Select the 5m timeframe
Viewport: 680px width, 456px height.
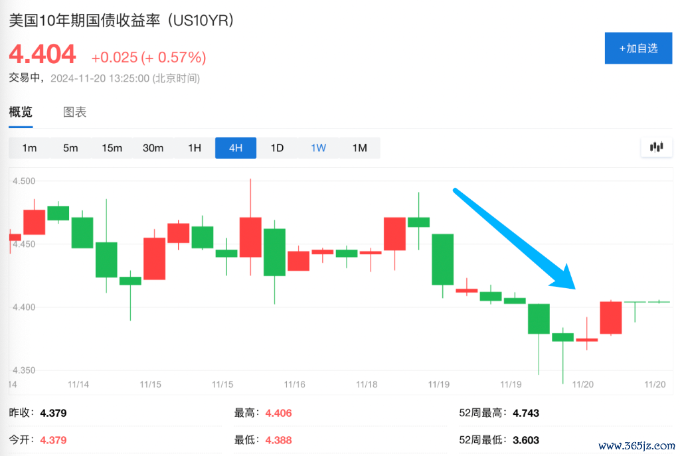coord(70,148)
